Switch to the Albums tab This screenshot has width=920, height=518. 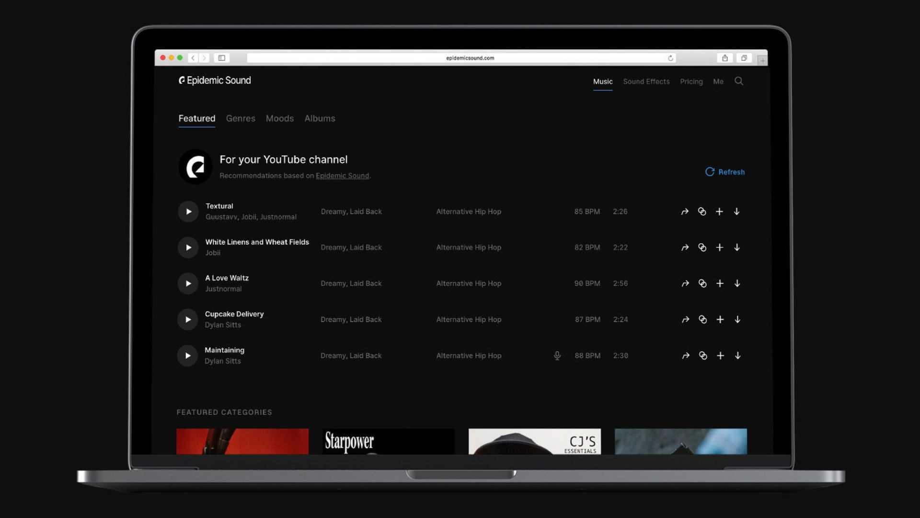[x=320, y=118]
